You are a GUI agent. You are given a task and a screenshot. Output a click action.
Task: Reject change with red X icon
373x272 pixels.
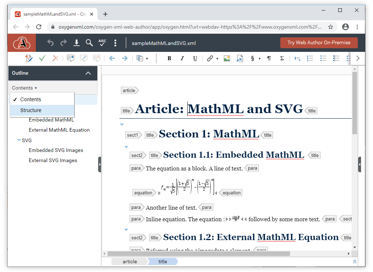point(55,58)
